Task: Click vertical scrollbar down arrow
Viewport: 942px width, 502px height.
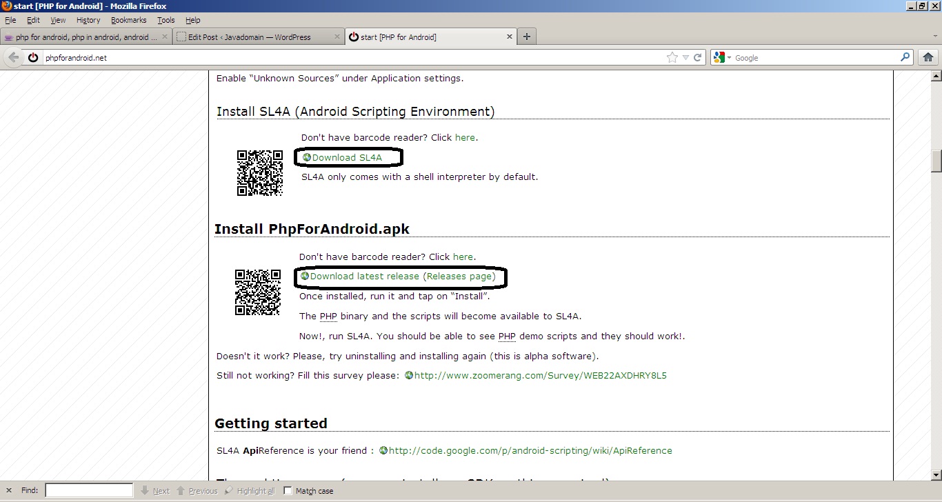Action: coord(936,475)
